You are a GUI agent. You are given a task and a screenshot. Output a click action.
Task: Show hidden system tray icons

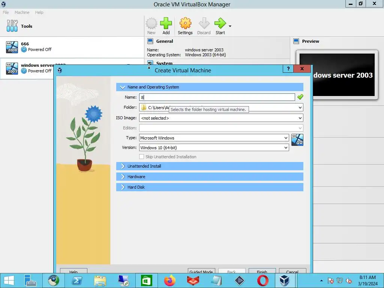(x=321, y=280)
